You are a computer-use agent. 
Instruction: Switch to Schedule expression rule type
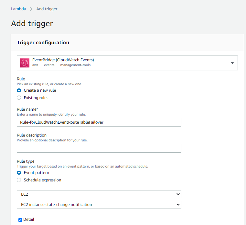pos(19,180)
